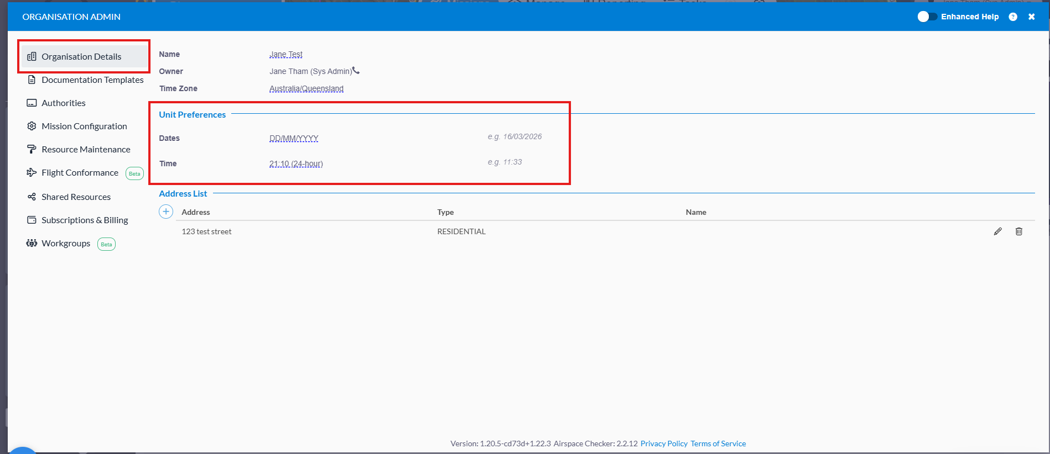
Task: Click the Name column header in Address List
Action: pyautogui.click(x=696, y=212)
